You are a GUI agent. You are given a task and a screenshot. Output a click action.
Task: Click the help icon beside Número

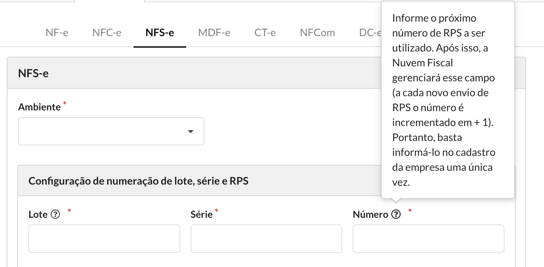(396, 214)
